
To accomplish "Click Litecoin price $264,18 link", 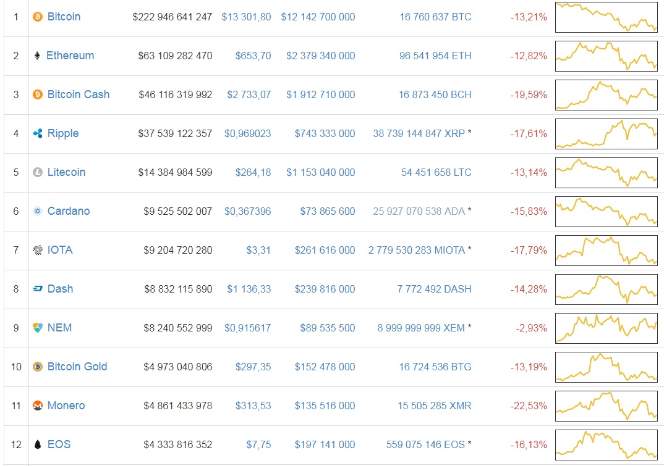I will click(x=253, y=172).
